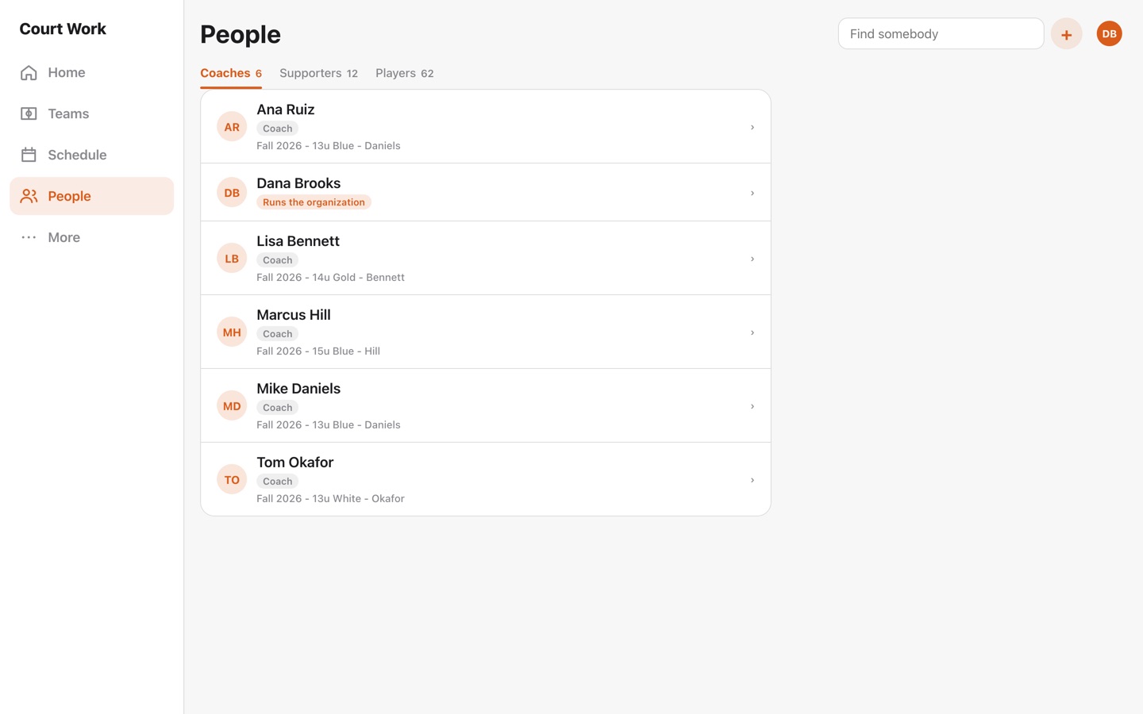Switch to the Players tab
The image size is (1143, 714).
click(404, 73)
